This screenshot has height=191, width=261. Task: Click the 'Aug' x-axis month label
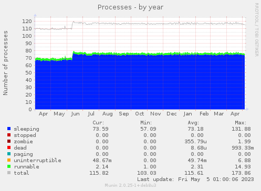tap(108, 114)
